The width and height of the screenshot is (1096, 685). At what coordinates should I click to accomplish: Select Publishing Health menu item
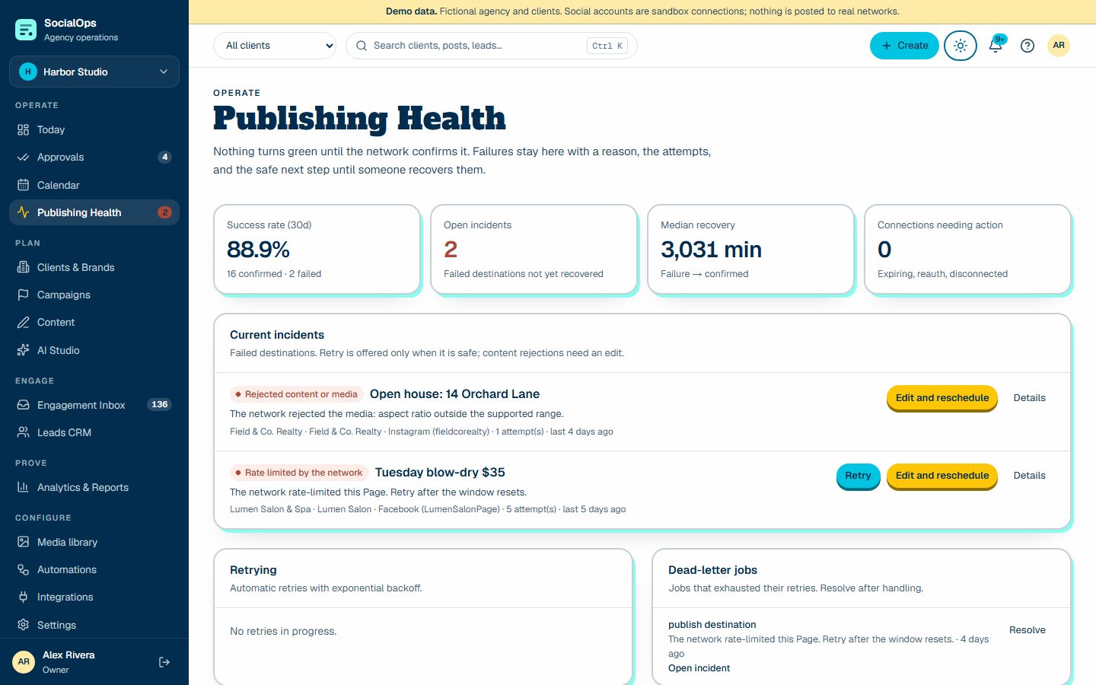(x=94, y=212)
